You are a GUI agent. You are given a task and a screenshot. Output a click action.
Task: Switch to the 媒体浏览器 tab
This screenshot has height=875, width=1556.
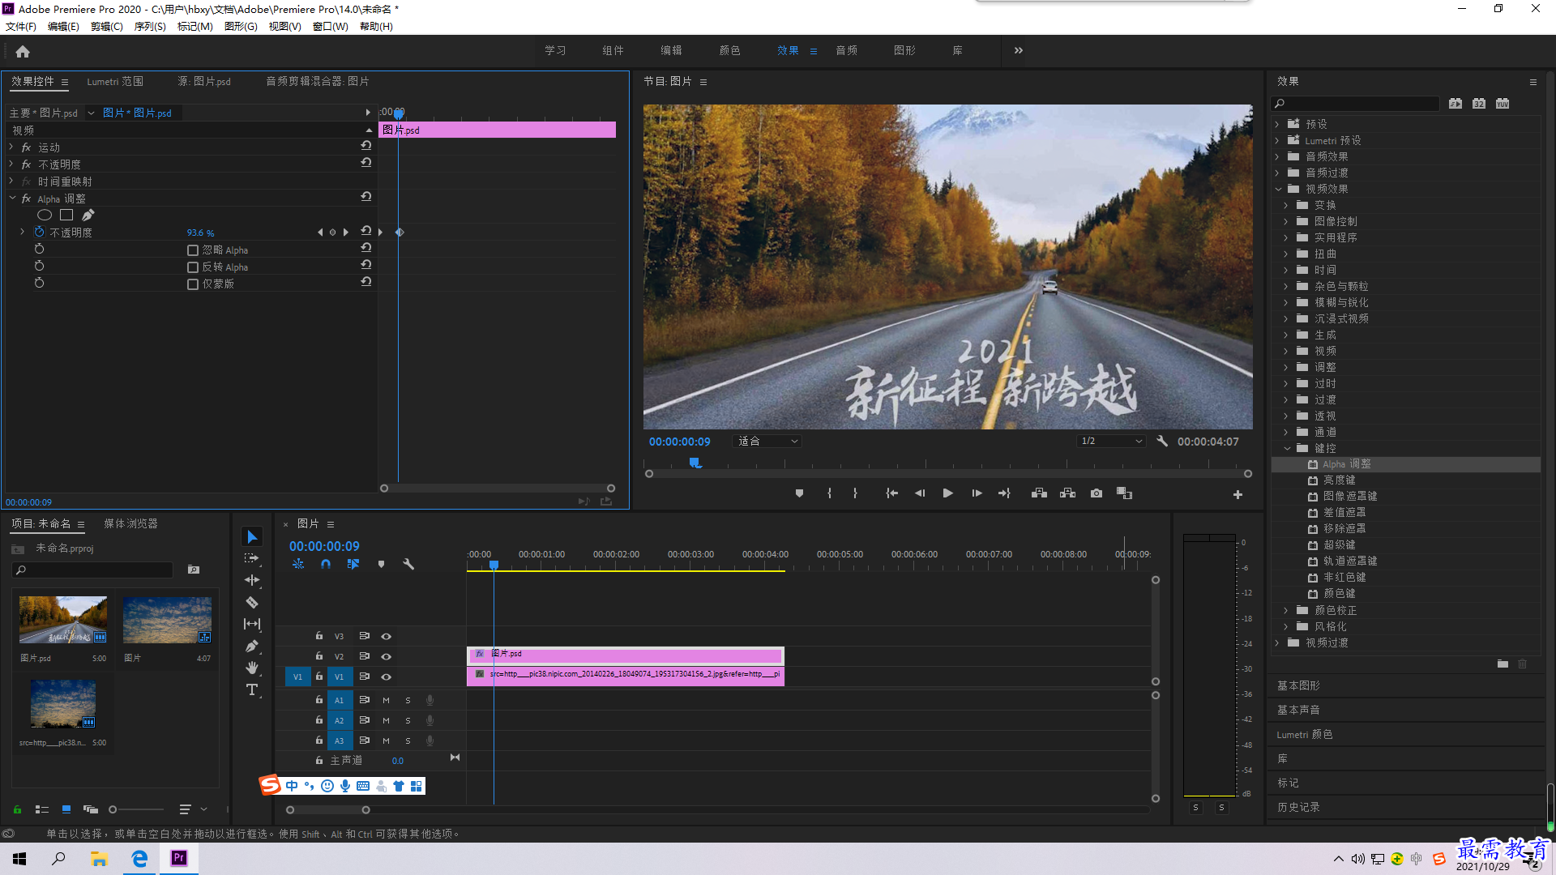(130, 523)
